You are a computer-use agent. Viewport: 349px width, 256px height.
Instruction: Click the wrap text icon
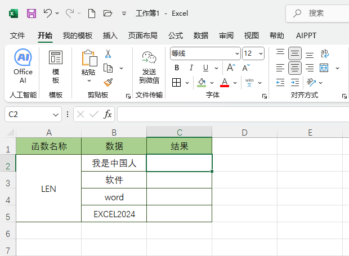tap(325, 53)
